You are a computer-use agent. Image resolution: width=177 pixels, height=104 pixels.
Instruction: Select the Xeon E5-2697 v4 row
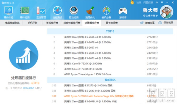(x=110, y=48)
